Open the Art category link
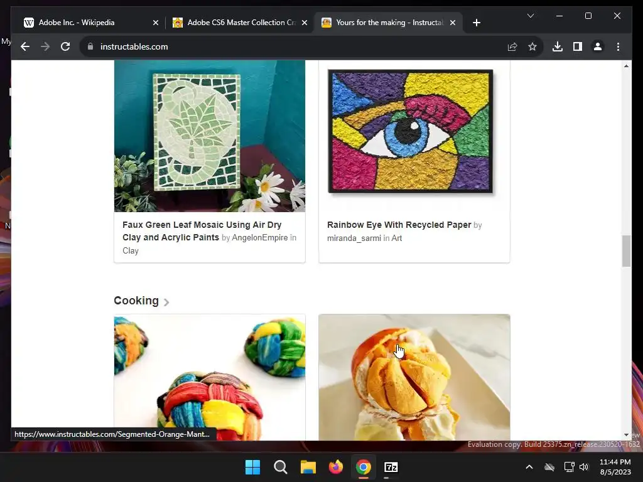 pos(397,238)
